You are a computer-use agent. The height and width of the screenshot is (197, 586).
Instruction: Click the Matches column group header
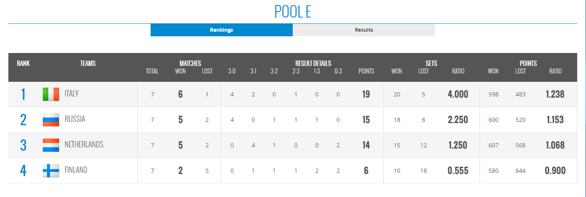190,63
